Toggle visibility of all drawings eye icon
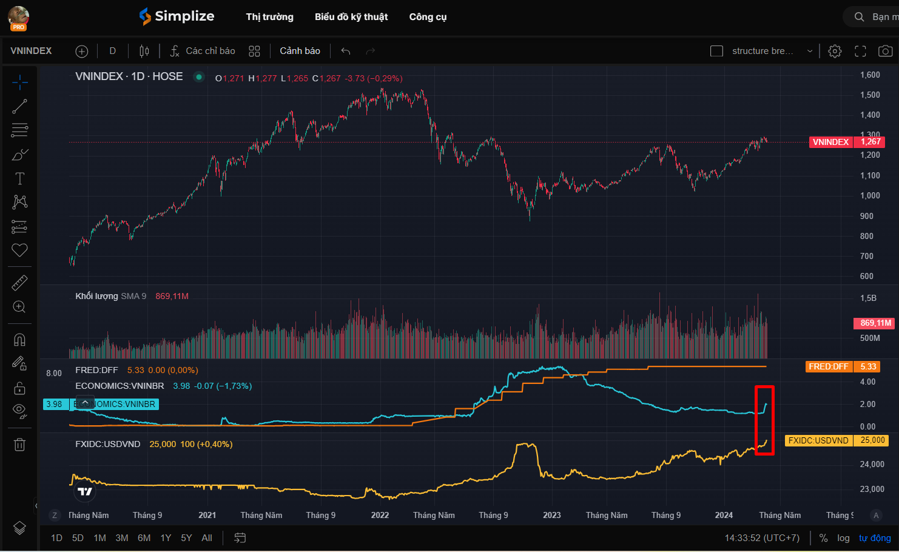Screen dimensions: 899x552 coord(19,411)
